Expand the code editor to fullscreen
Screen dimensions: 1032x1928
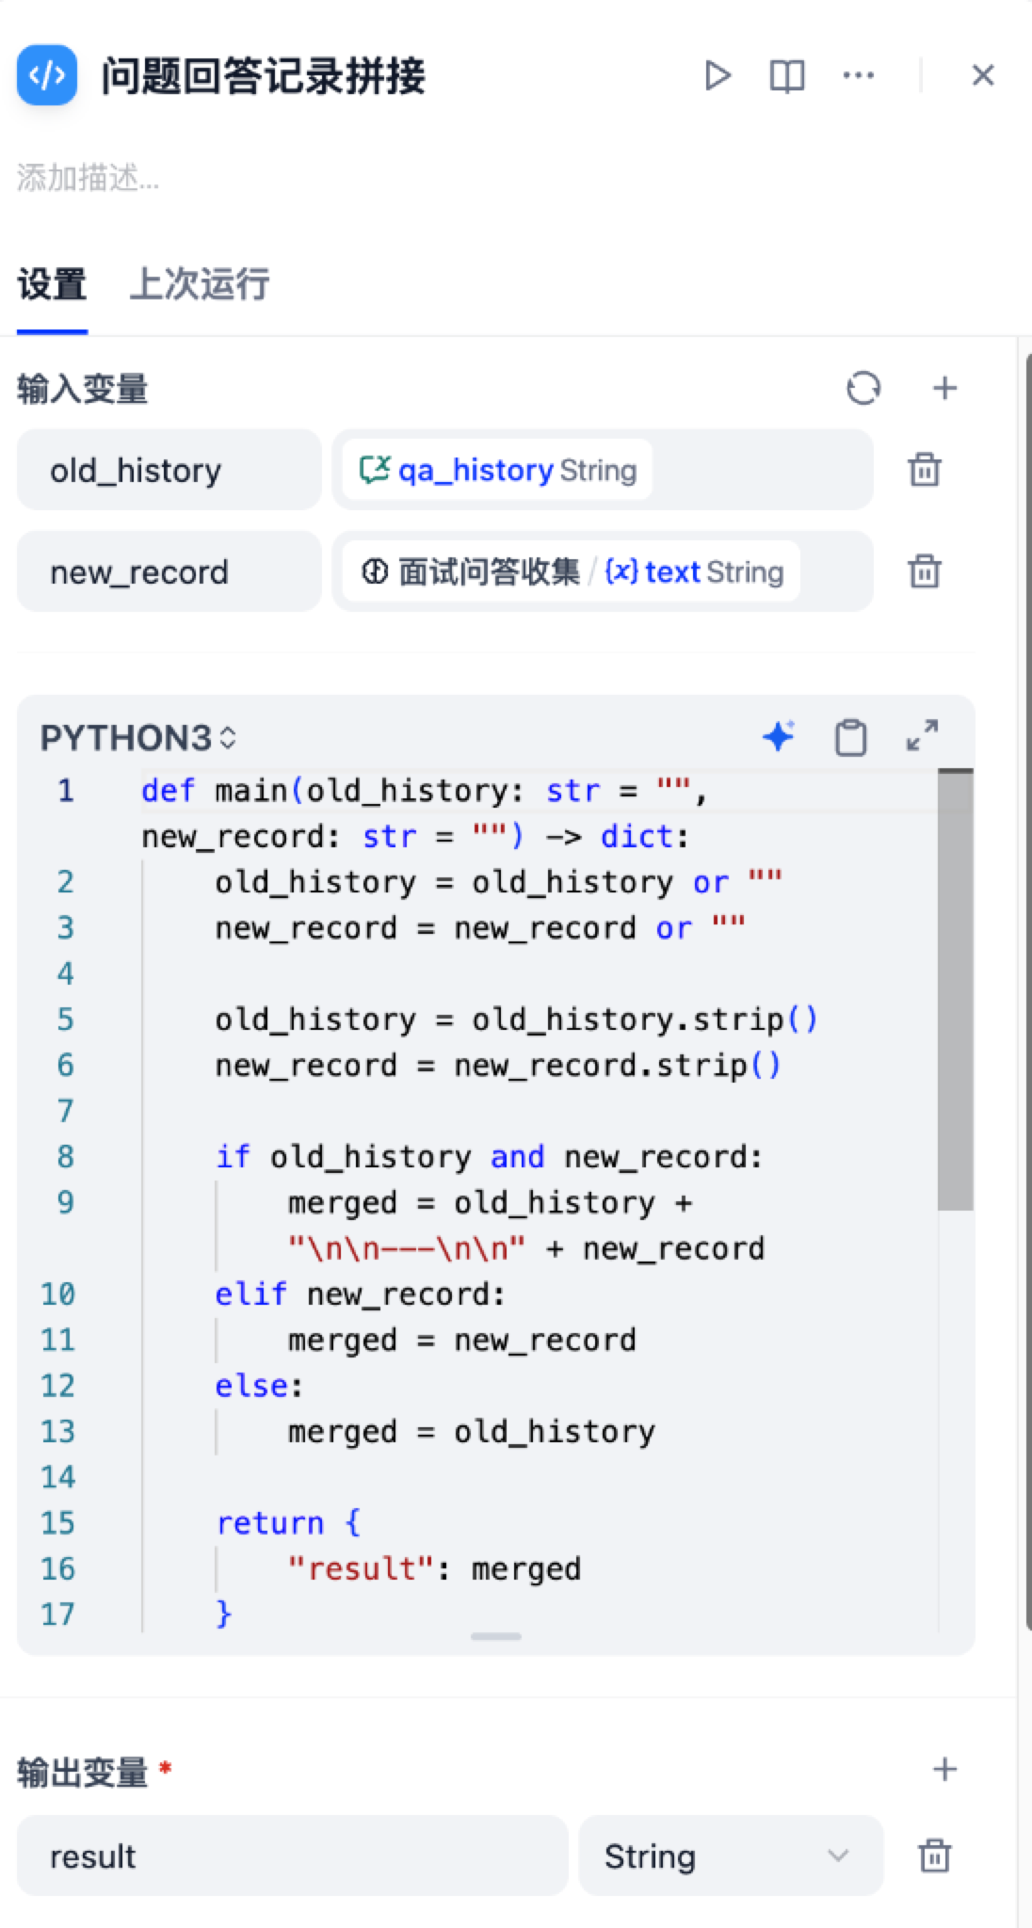(x=922, y=736)
